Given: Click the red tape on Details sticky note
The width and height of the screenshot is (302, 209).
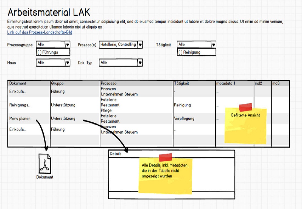Looking at the screenshot, I should pos(165,157).
